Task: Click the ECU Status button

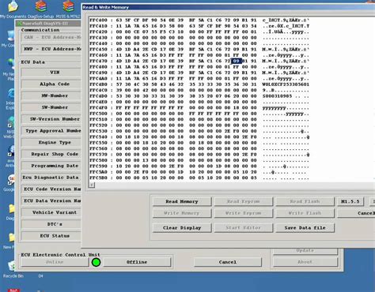Action: [51, 236]
